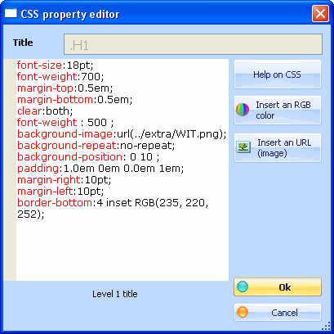Click the 'Insert an URL (image)' label
Viewport: 334px width, 334px height.
click(x=284, y=148)
